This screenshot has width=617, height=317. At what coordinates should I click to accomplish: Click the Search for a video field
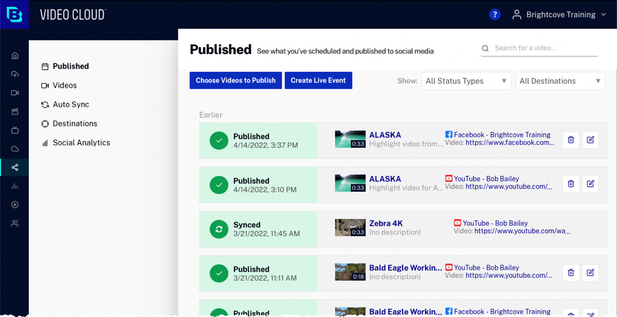tap(542, 48)
